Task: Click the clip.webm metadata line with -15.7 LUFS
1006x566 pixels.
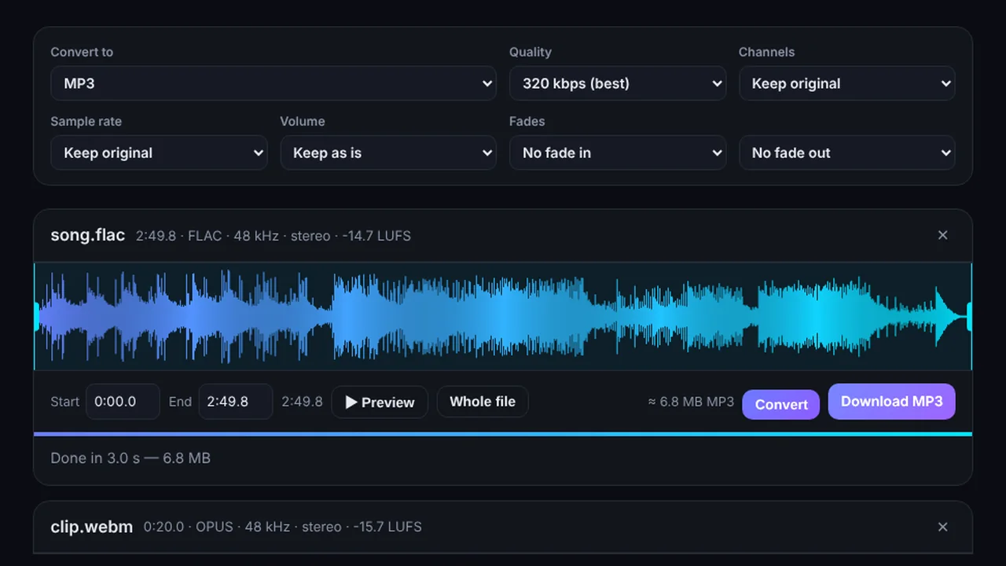Action: click(x=283, y=527)
